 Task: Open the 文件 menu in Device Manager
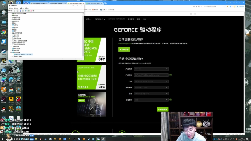[x=10, y=8]
